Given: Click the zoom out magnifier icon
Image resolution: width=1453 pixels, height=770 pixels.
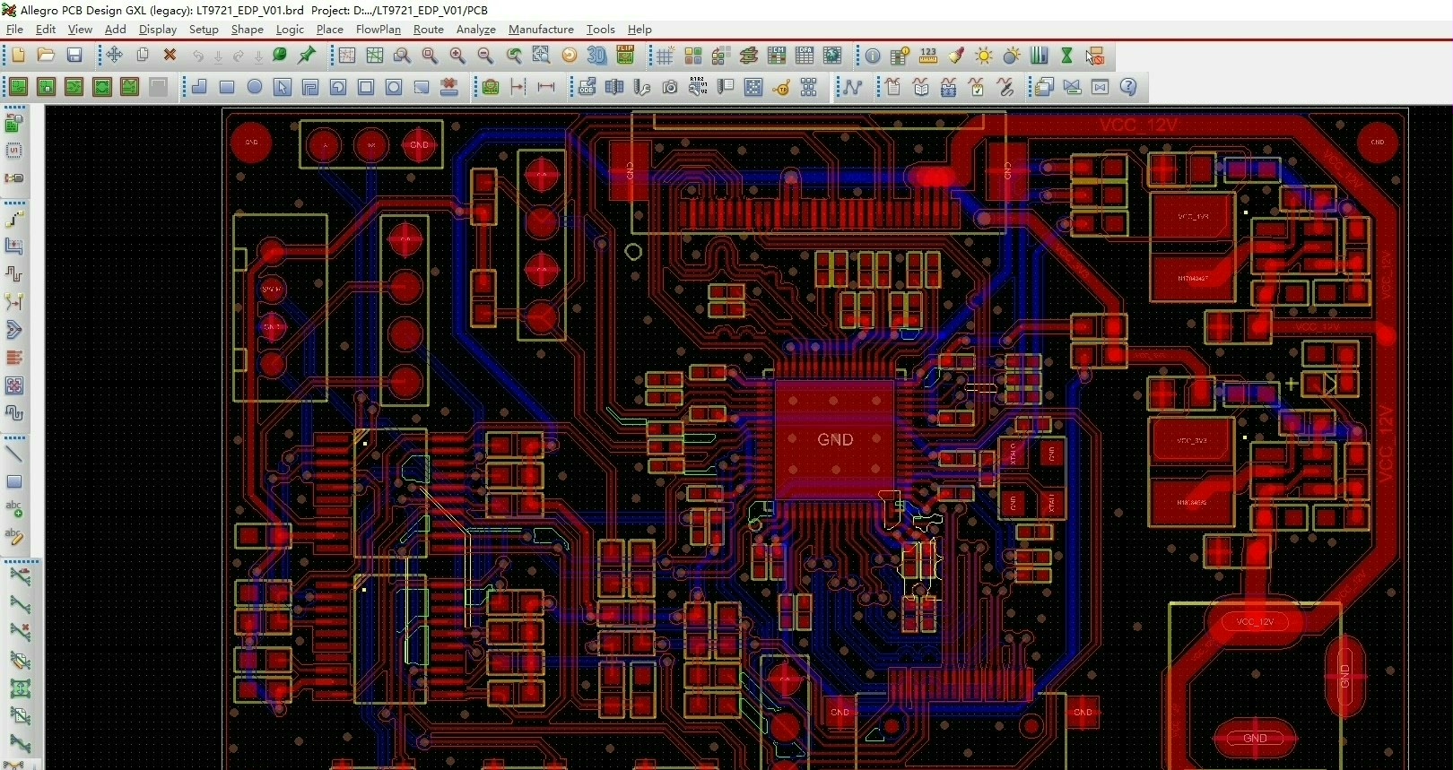Looking at the screenshot, I should coord(485,56).
